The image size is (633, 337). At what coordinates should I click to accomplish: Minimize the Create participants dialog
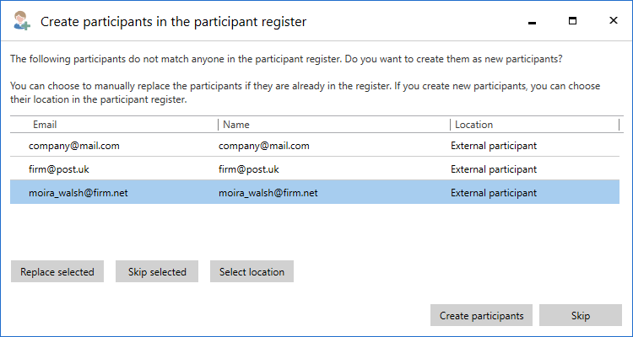point(533,22)
